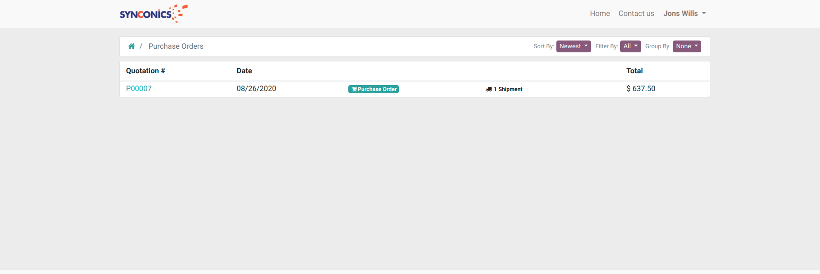
Task: Click the Quotation # column header
Action: click(x=146, y=71)
